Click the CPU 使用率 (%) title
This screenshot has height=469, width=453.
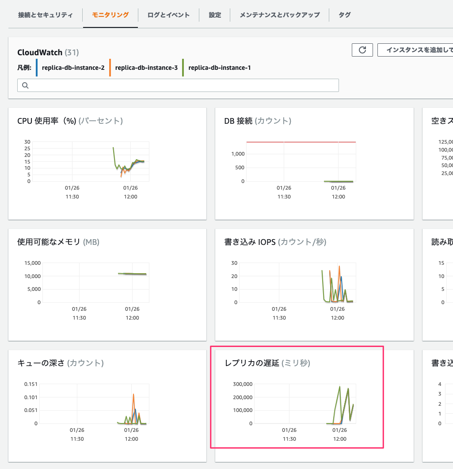point(70,121)
